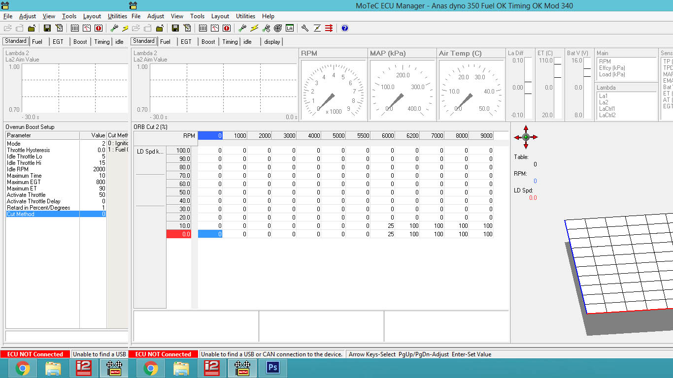673x378 pixels.
Task: Select the Mode parameter row
Action: pos(56,144)
